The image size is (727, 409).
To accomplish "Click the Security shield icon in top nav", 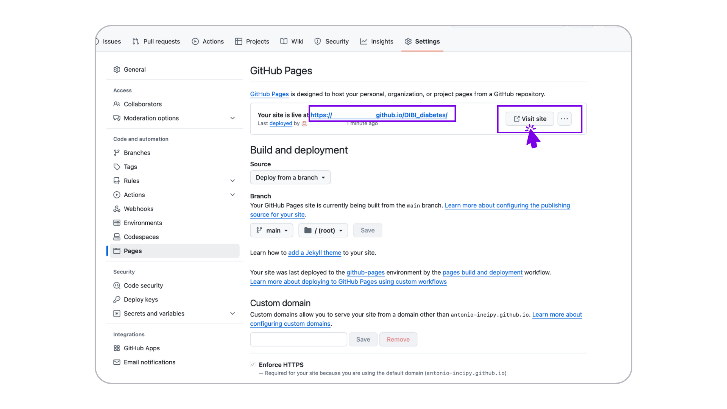I will pyautogui.click(x=318, y=41).
